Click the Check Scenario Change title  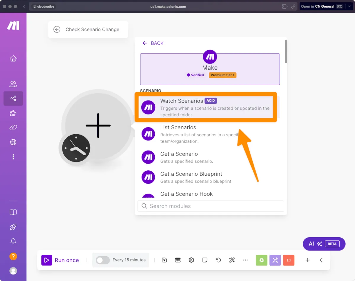(x=93, y=29)
